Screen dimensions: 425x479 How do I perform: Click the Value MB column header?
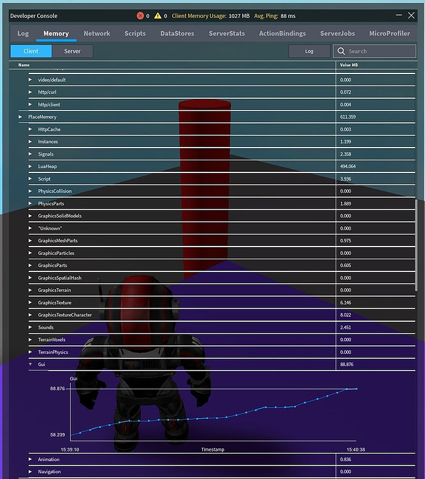348,65
